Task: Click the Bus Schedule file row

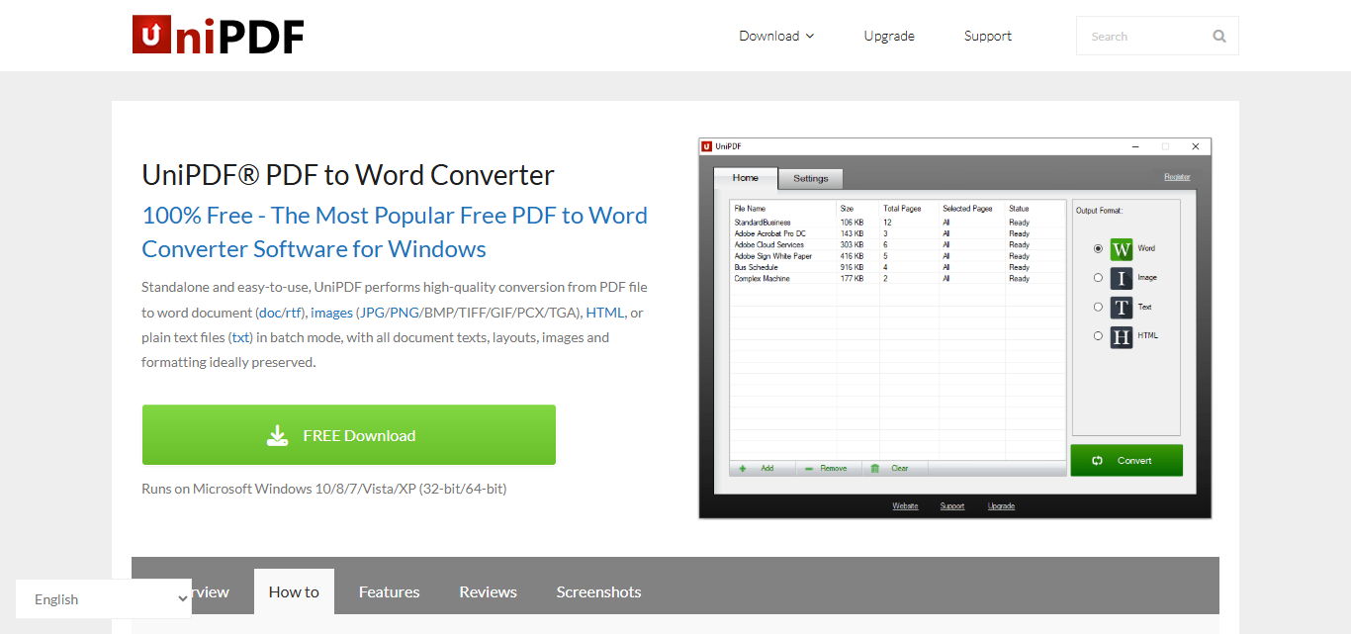Action: [898, 267]
